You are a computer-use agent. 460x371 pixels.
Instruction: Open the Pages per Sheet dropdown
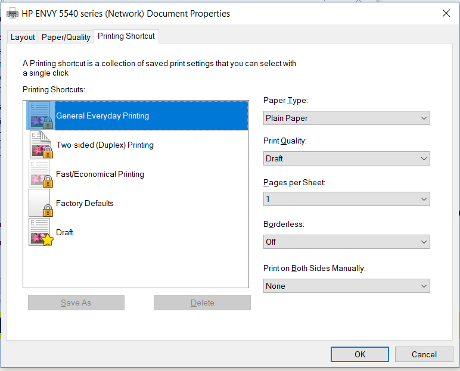pos(346,199)
